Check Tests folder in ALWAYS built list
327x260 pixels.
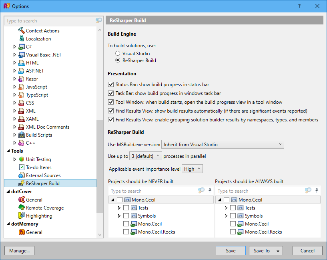pos(233,208)
